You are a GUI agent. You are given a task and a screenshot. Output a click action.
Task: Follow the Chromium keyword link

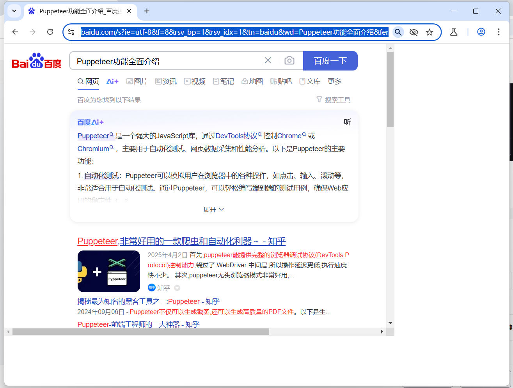pos(96,149)
